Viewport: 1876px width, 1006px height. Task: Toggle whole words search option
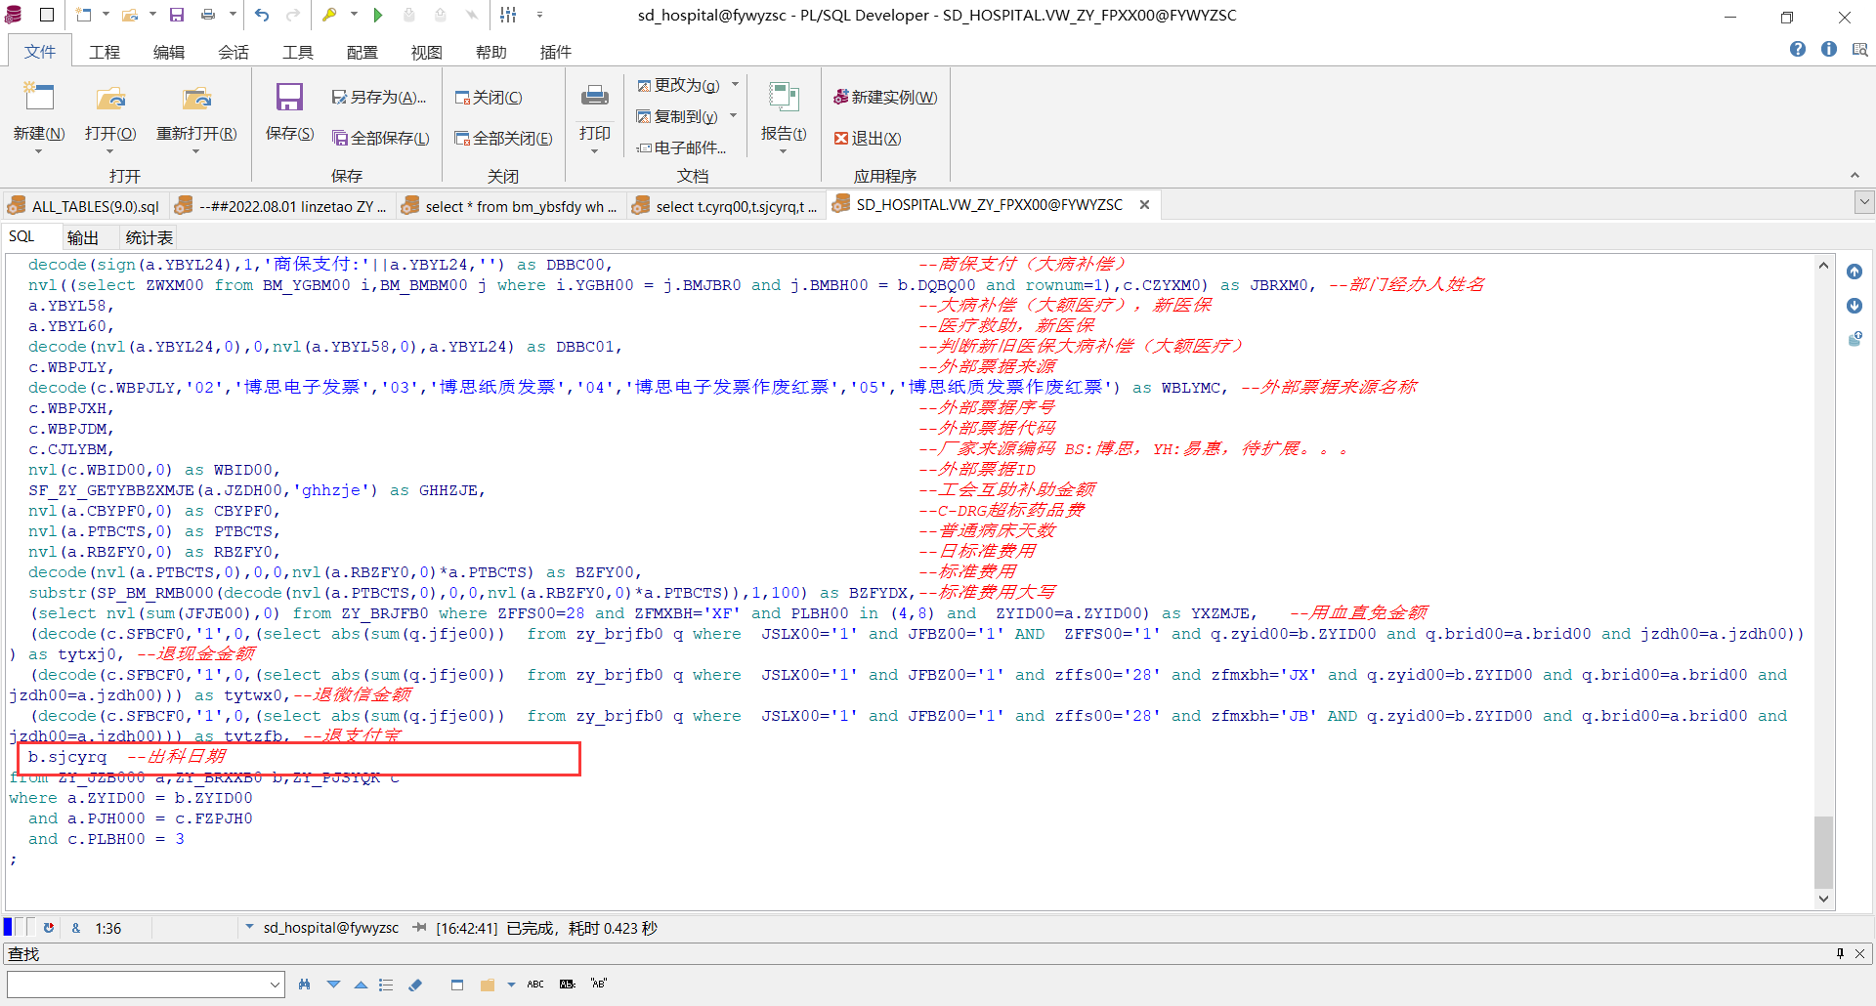[568, 985]
